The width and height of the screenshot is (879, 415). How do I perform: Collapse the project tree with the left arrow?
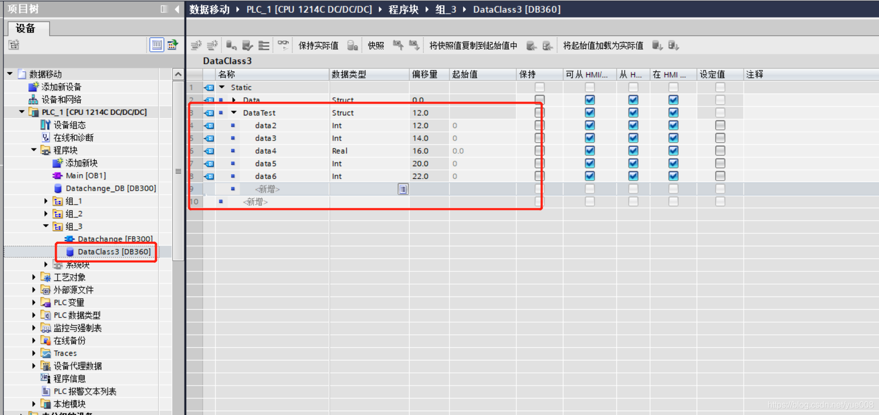[x=177, y=9]
